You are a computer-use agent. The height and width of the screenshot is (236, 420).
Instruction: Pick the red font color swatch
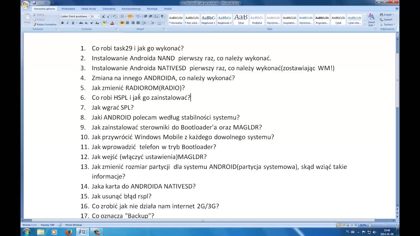pyautogui.click(x=112, y=23)
